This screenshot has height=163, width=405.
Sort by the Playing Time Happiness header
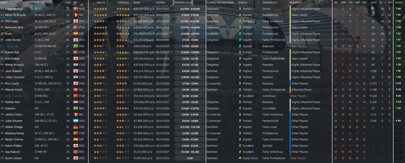pos(220,3)
